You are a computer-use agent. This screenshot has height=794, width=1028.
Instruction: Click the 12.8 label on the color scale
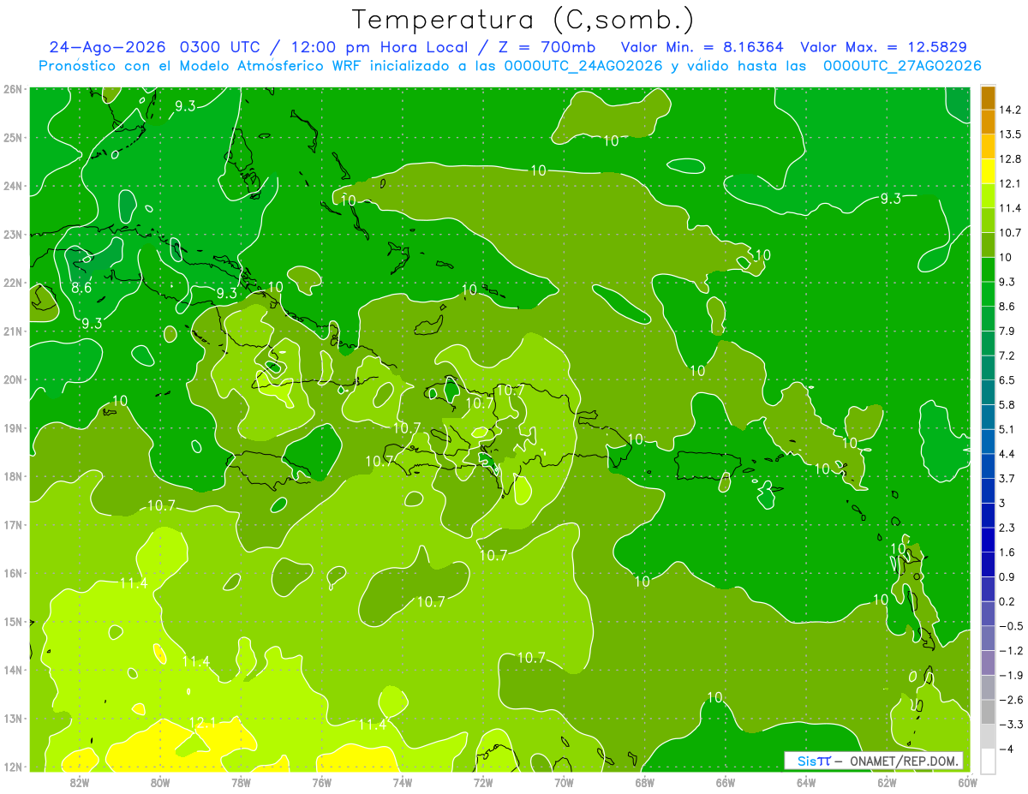tap(1010, 158)
